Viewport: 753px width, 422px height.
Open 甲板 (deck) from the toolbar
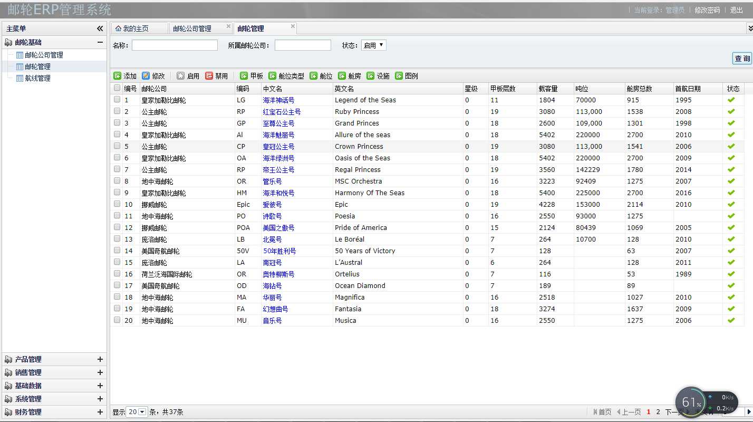tap(252, 76)
